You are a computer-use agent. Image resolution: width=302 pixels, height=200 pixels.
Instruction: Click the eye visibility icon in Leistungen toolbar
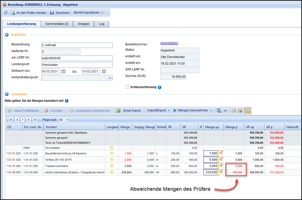pyautogui.click(x=225, y=111)
